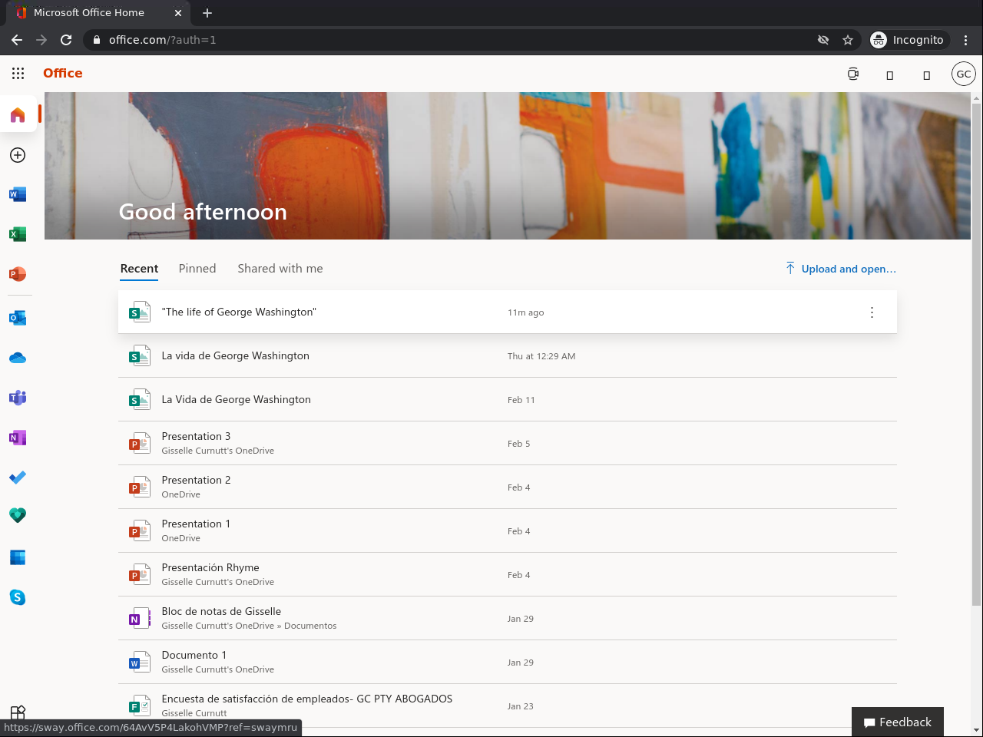Open Bloc de notas de Gisselle
The height and width of the screenshot is (737, 983).
pyautogui.click(x=221, y=611)
